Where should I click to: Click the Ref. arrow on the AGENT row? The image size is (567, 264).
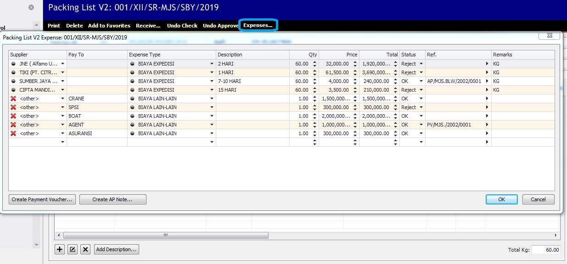487,125
